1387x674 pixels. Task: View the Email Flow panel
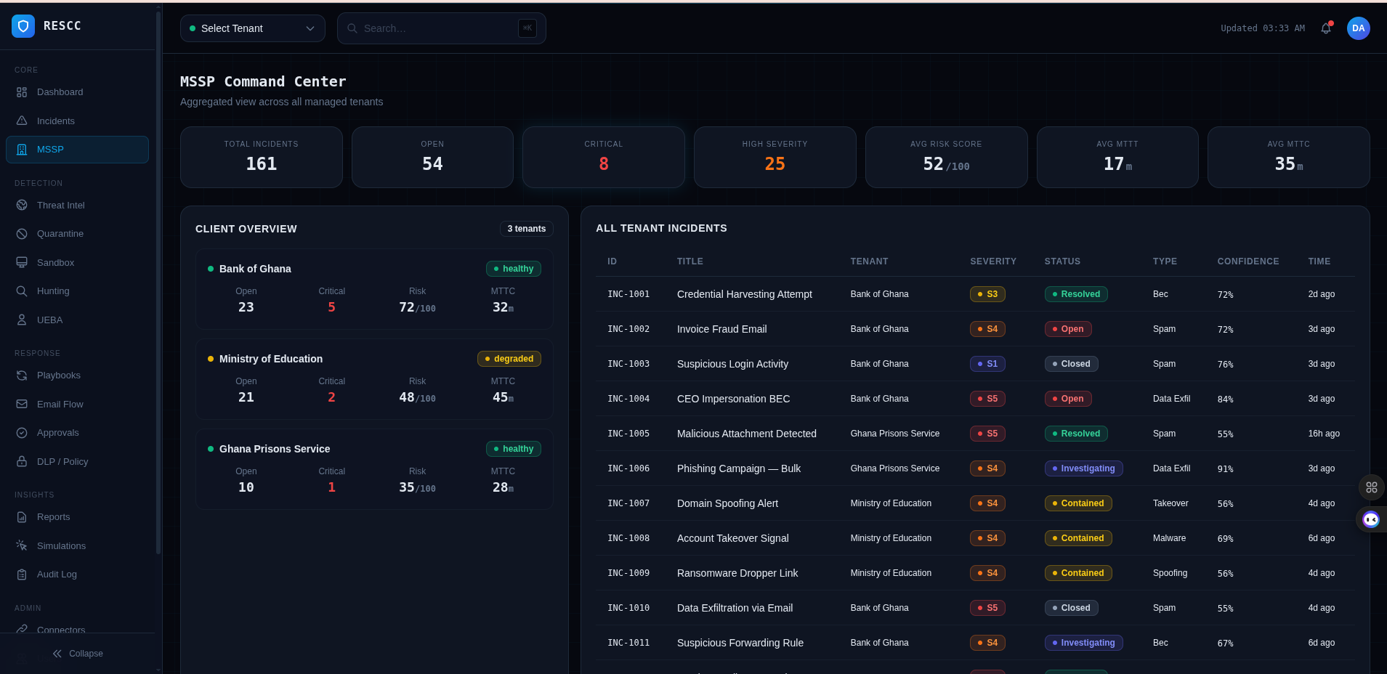(60, 404)
